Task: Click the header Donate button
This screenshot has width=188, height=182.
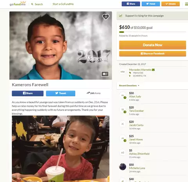Action: tap(170, 4)
